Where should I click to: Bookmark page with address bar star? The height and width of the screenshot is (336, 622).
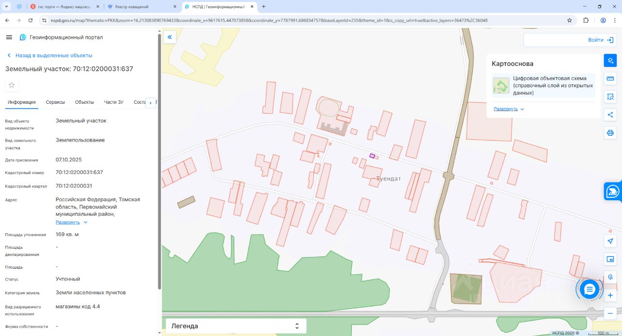[x=570, y=20]
